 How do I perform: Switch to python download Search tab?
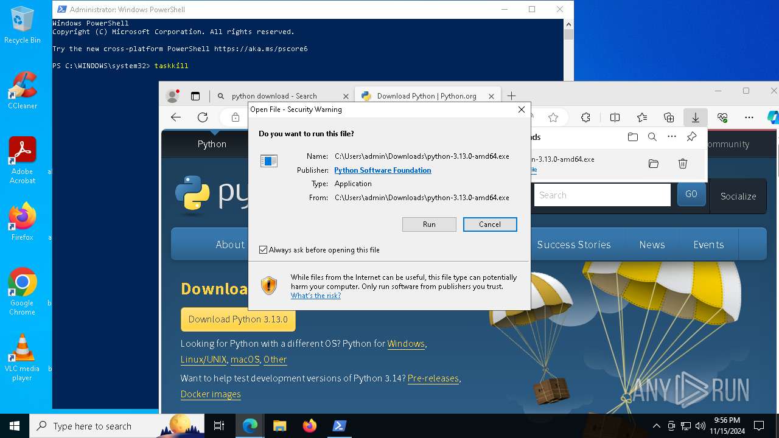pyautogui.click(x=274, y=96)
